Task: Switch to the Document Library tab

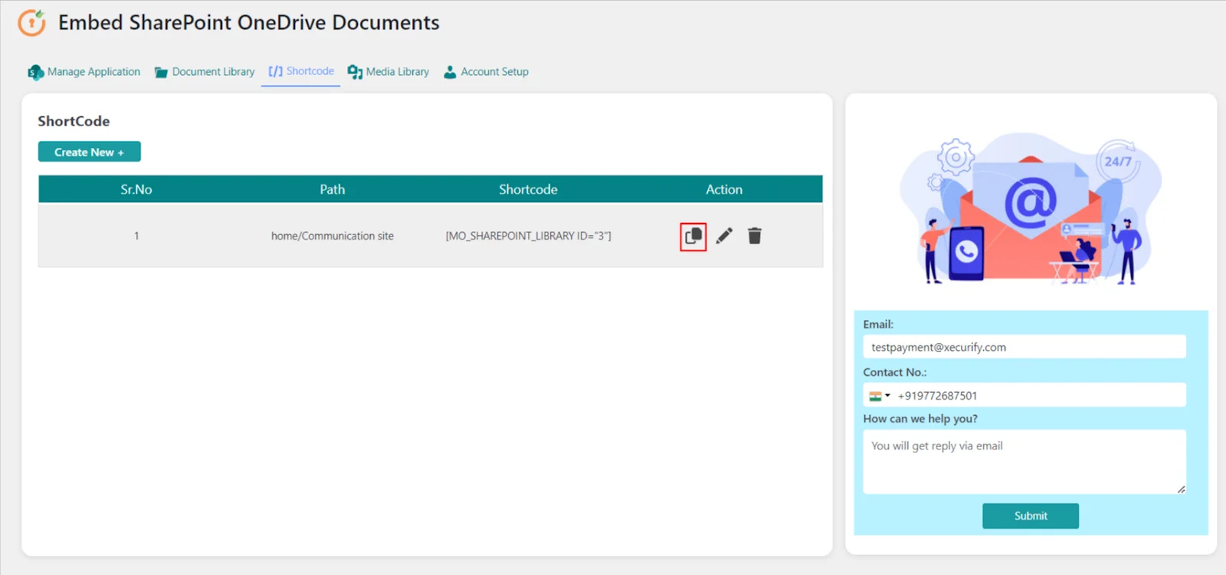Action: pyautogui.click(x=205, y=72)
